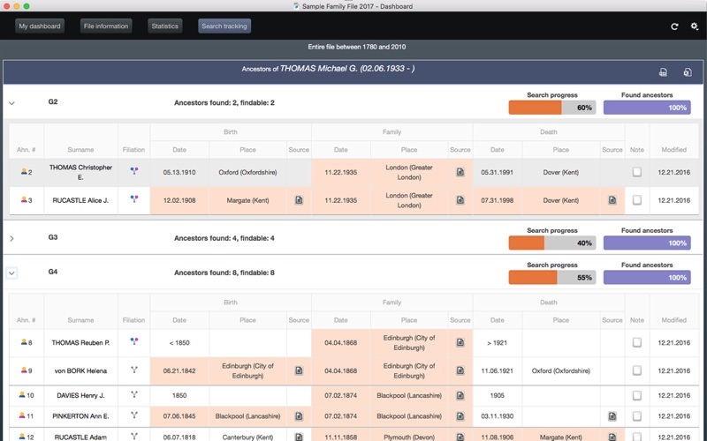Click the filiation icon for von BORK Helena
Image resolution: width=707 pixels, height=441 pixels.
tap(134, 370)
